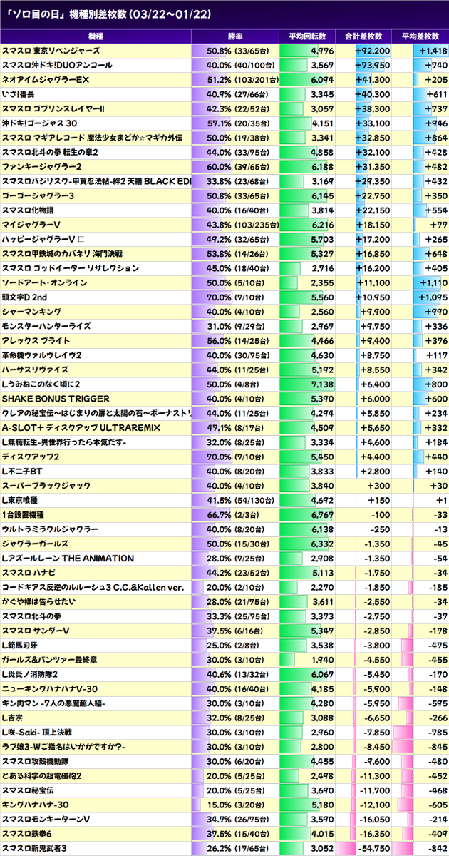Select the とある科学の超電磁砲2 row name

42,776
